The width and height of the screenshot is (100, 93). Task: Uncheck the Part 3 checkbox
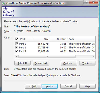[x=17, y=51]
